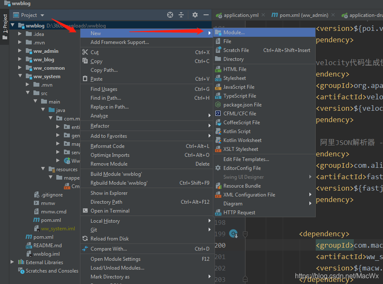
Task: Click the Paste clipboard icon
Action: (x=85, y=79)
